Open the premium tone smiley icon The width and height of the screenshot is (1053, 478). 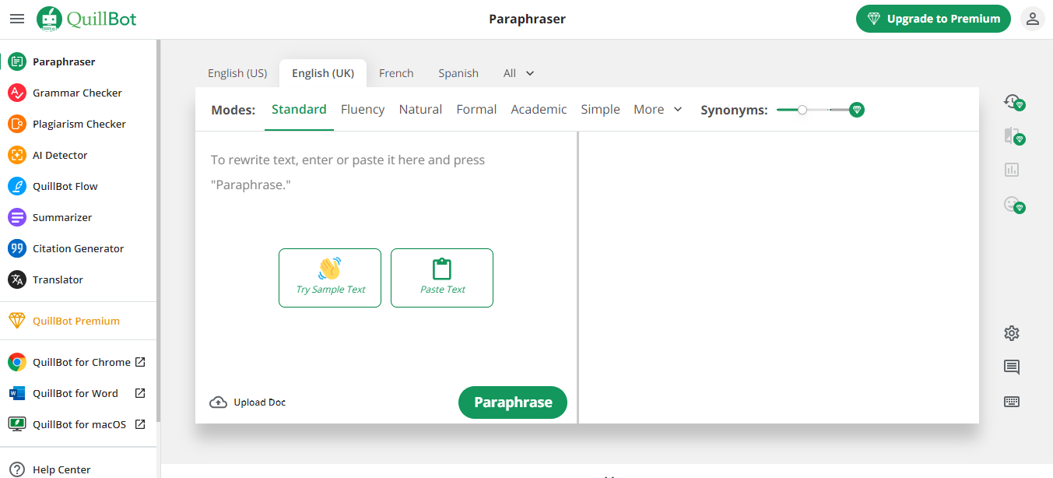pyautogui.click(x=1013, y=204)
